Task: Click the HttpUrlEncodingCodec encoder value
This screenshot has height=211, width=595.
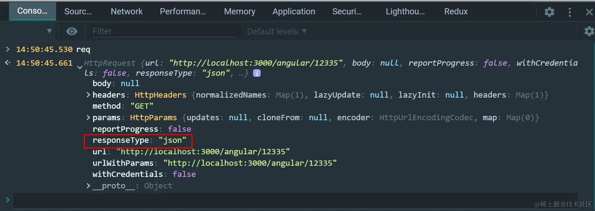Action: [x=426, y=117]
